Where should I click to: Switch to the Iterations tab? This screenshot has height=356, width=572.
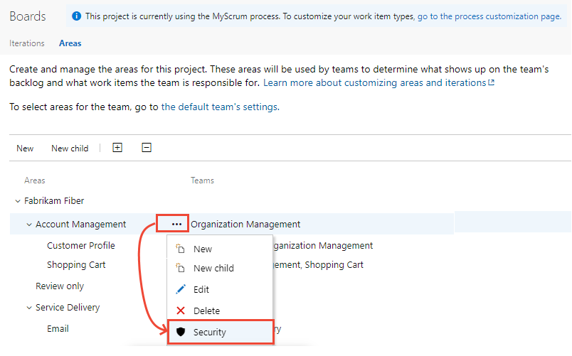27,43
